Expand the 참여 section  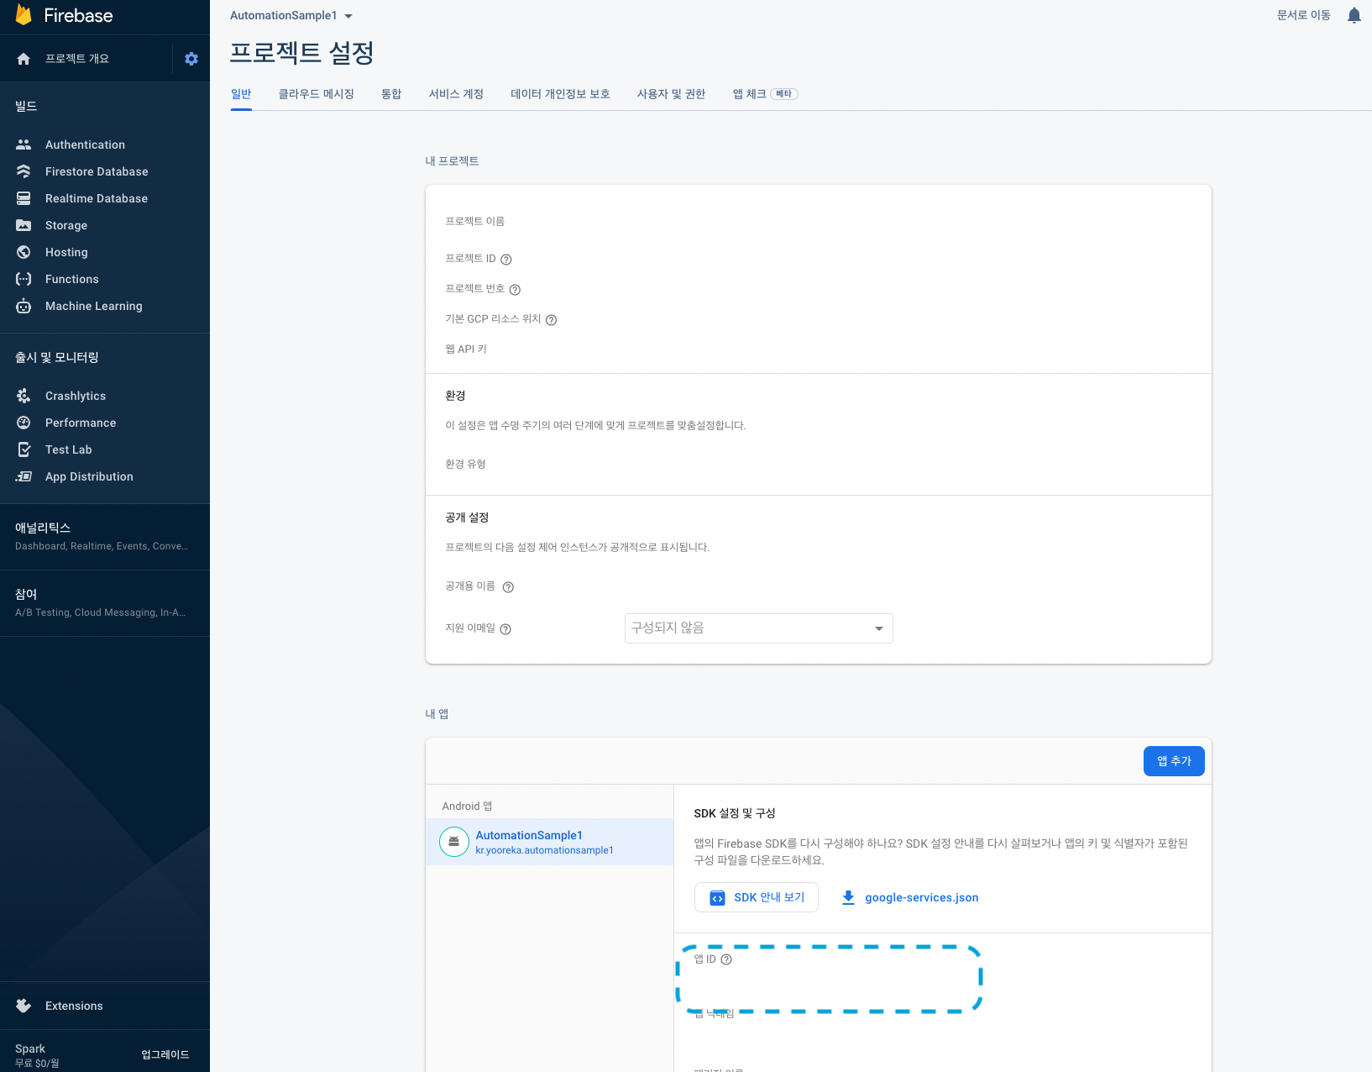point(105,602)
